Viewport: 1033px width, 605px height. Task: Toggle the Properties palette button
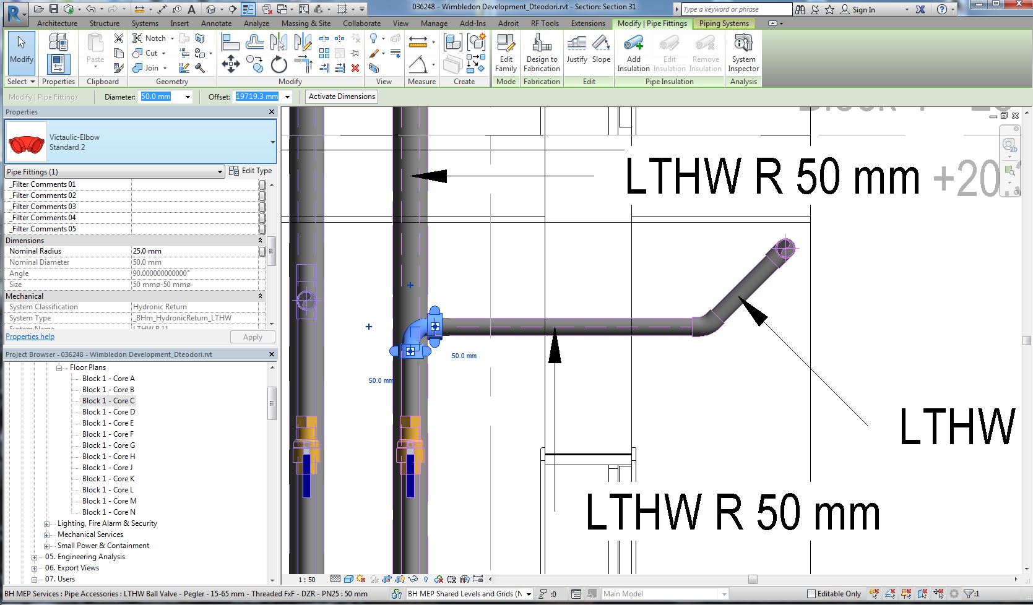point(58,64)
